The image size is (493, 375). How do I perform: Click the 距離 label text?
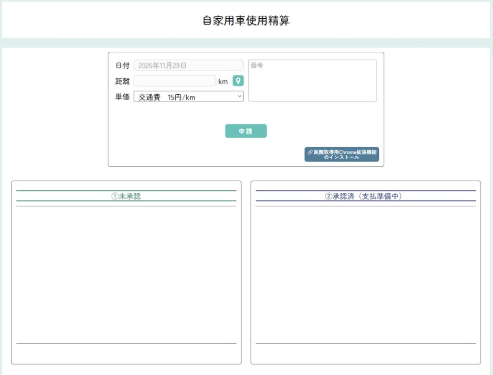point(122,81)
